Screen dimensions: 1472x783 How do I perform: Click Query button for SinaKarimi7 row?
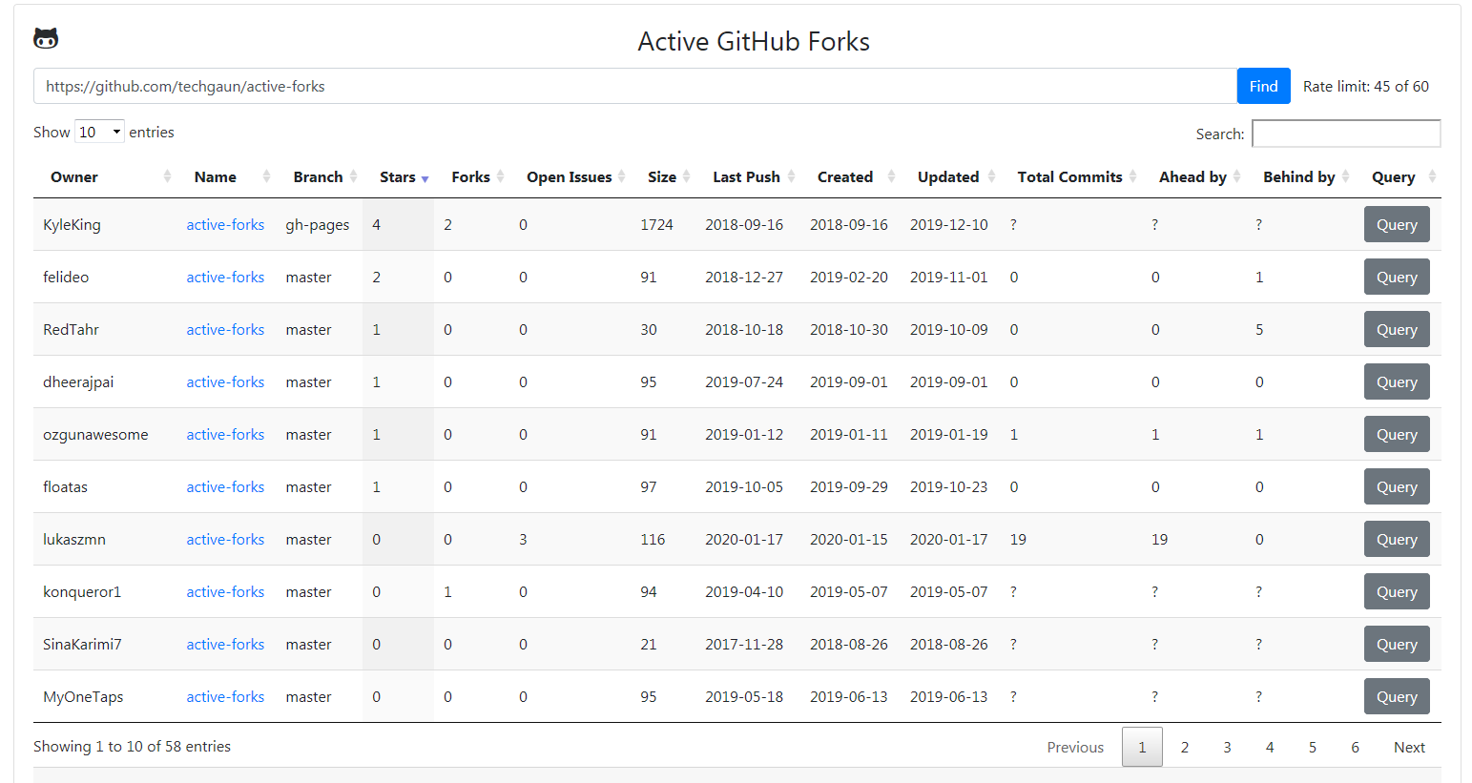point(1397,644)
